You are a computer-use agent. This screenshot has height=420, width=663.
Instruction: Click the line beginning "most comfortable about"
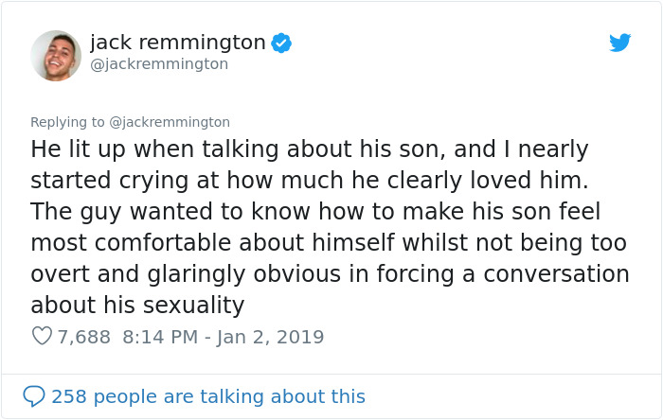click(328, 243)
